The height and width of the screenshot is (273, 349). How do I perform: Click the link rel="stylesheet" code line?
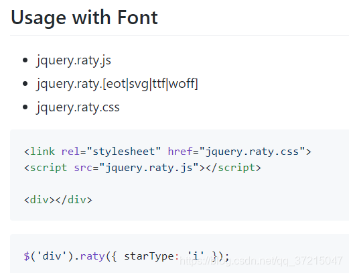pos(167,152)
